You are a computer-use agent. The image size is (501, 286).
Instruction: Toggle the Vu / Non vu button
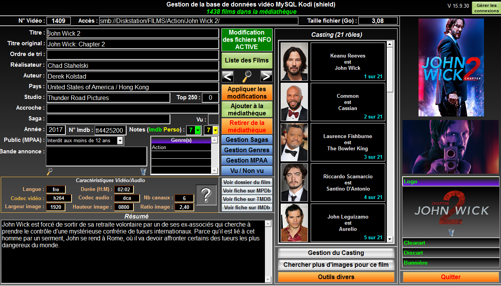pyautogui.click(x=247, y=171)
